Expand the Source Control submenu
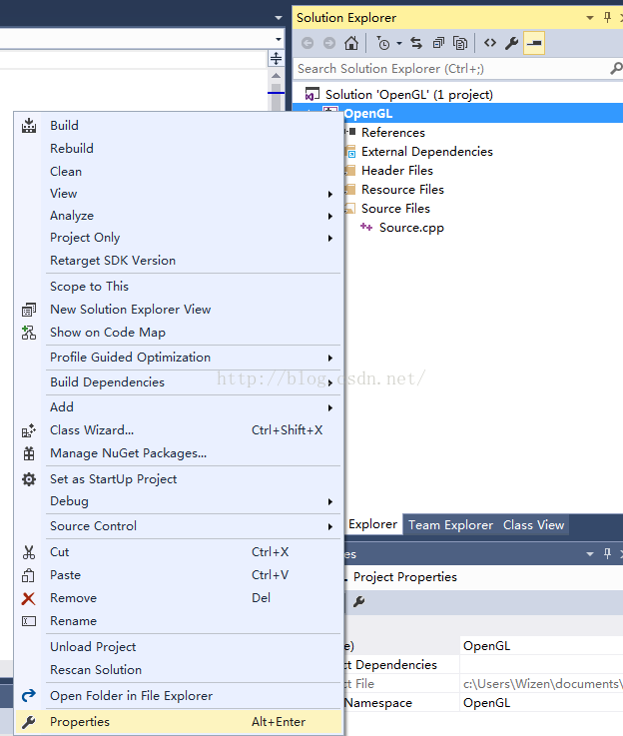The width and height of the screenshot is (623, 736). click(x=179, y=525)
